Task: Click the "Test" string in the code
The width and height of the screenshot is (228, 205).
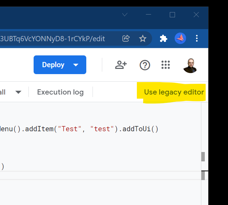Action: 70,129
